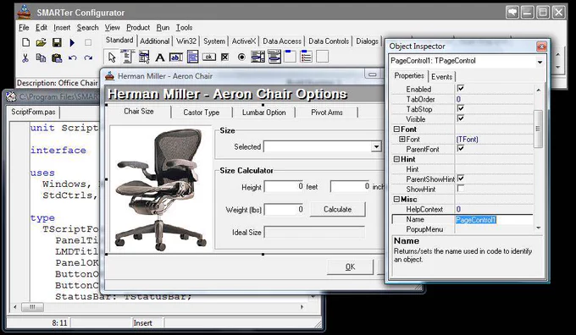Click the Undo arrow icon
The image size is (576, 335).
pos(72,58)
